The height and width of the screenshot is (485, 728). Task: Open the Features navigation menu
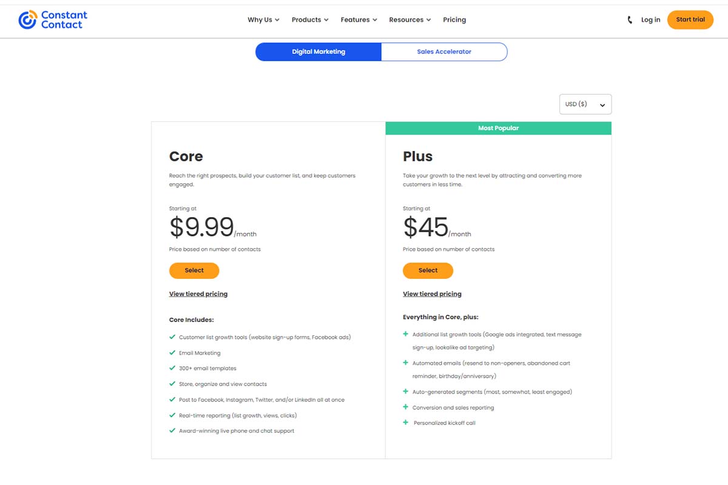[359, 20]
